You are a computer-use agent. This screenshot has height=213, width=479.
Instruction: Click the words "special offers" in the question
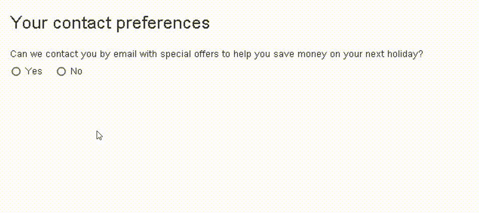point(189,54)
